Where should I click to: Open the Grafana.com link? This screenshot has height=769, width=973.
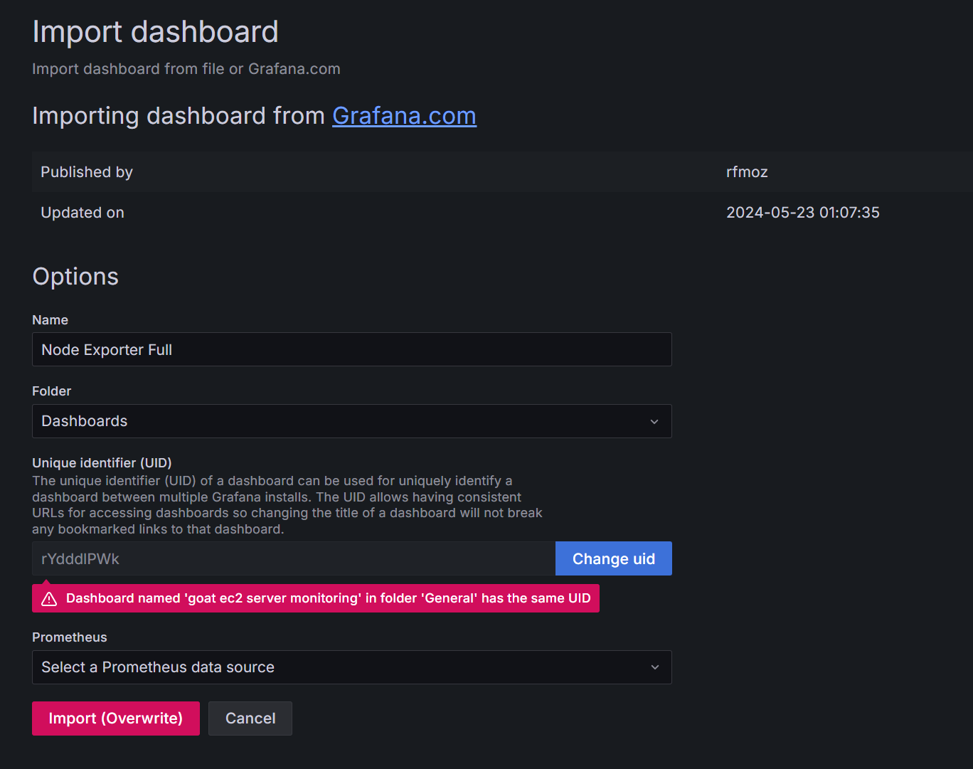pyautogui.click(x=404, y=115)
